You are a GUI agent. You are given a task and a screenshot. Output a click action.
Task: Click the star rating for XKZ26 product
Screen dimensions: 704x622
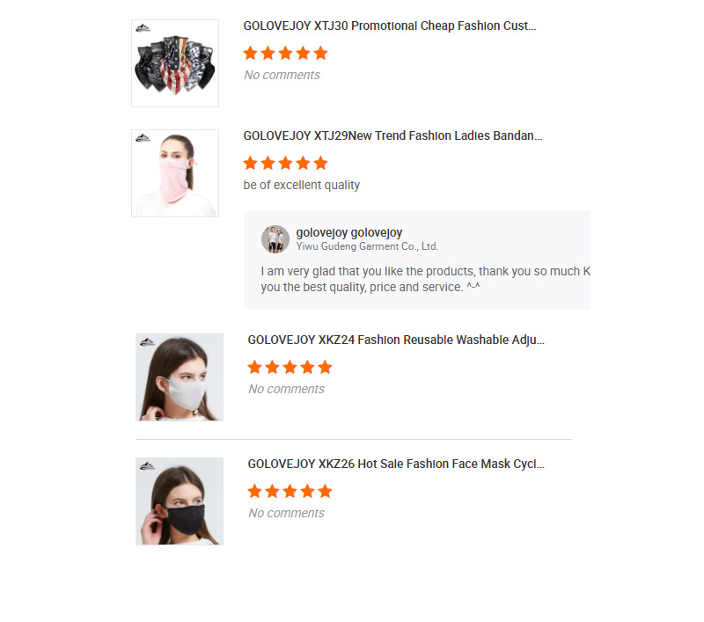pos(290,491)
